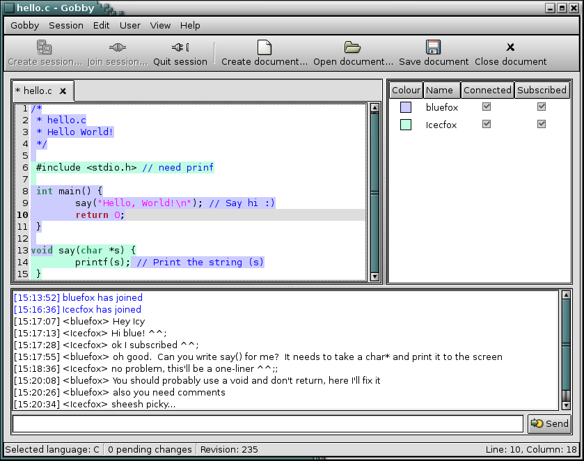Toggle Icecfox Connected checkbox
This screenshot has height=461, width=584.
487,124
